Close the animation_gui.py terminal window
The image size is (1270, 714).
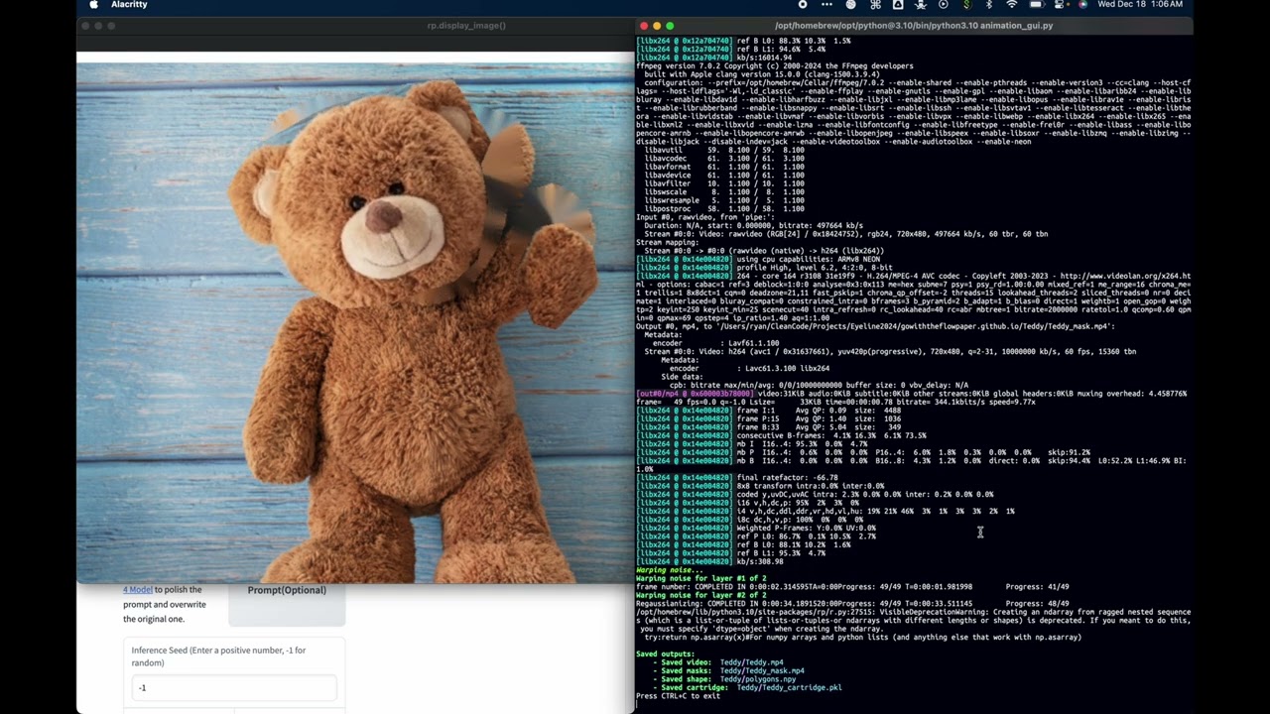click(644, 26)
